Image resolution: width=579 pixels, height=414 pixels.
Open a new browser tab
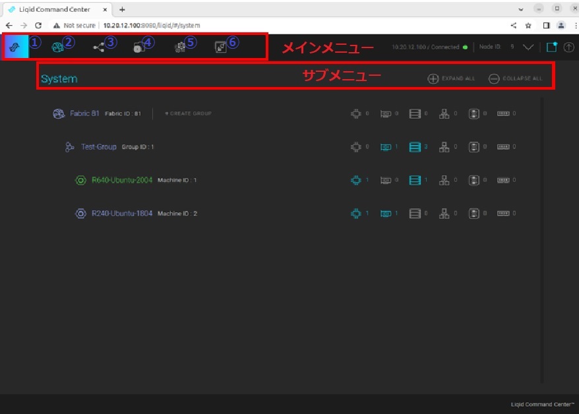click(122, 9)
